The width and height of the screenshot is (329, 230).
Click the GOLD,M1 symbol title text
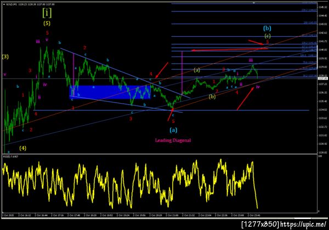11,4
